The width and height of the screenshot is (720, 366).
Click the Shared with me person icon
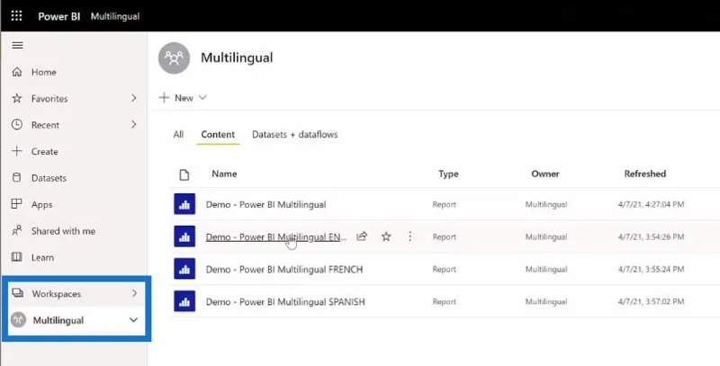pos(17,231)
